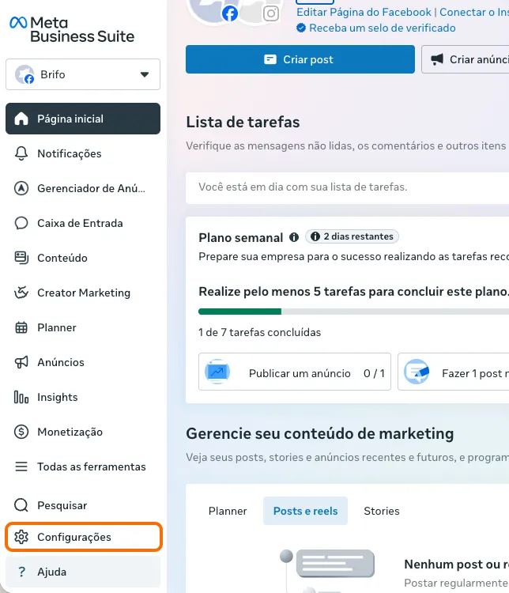This screenshot has width=509, height=593.
Task: Click the Facebook logo on profile picture
Action: [x=230, y=13]
